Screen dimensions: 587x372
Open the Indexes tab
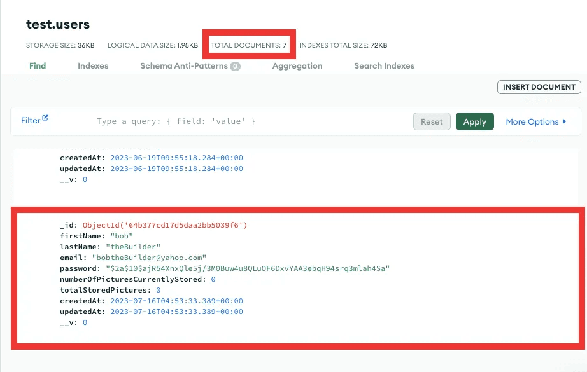93,65
